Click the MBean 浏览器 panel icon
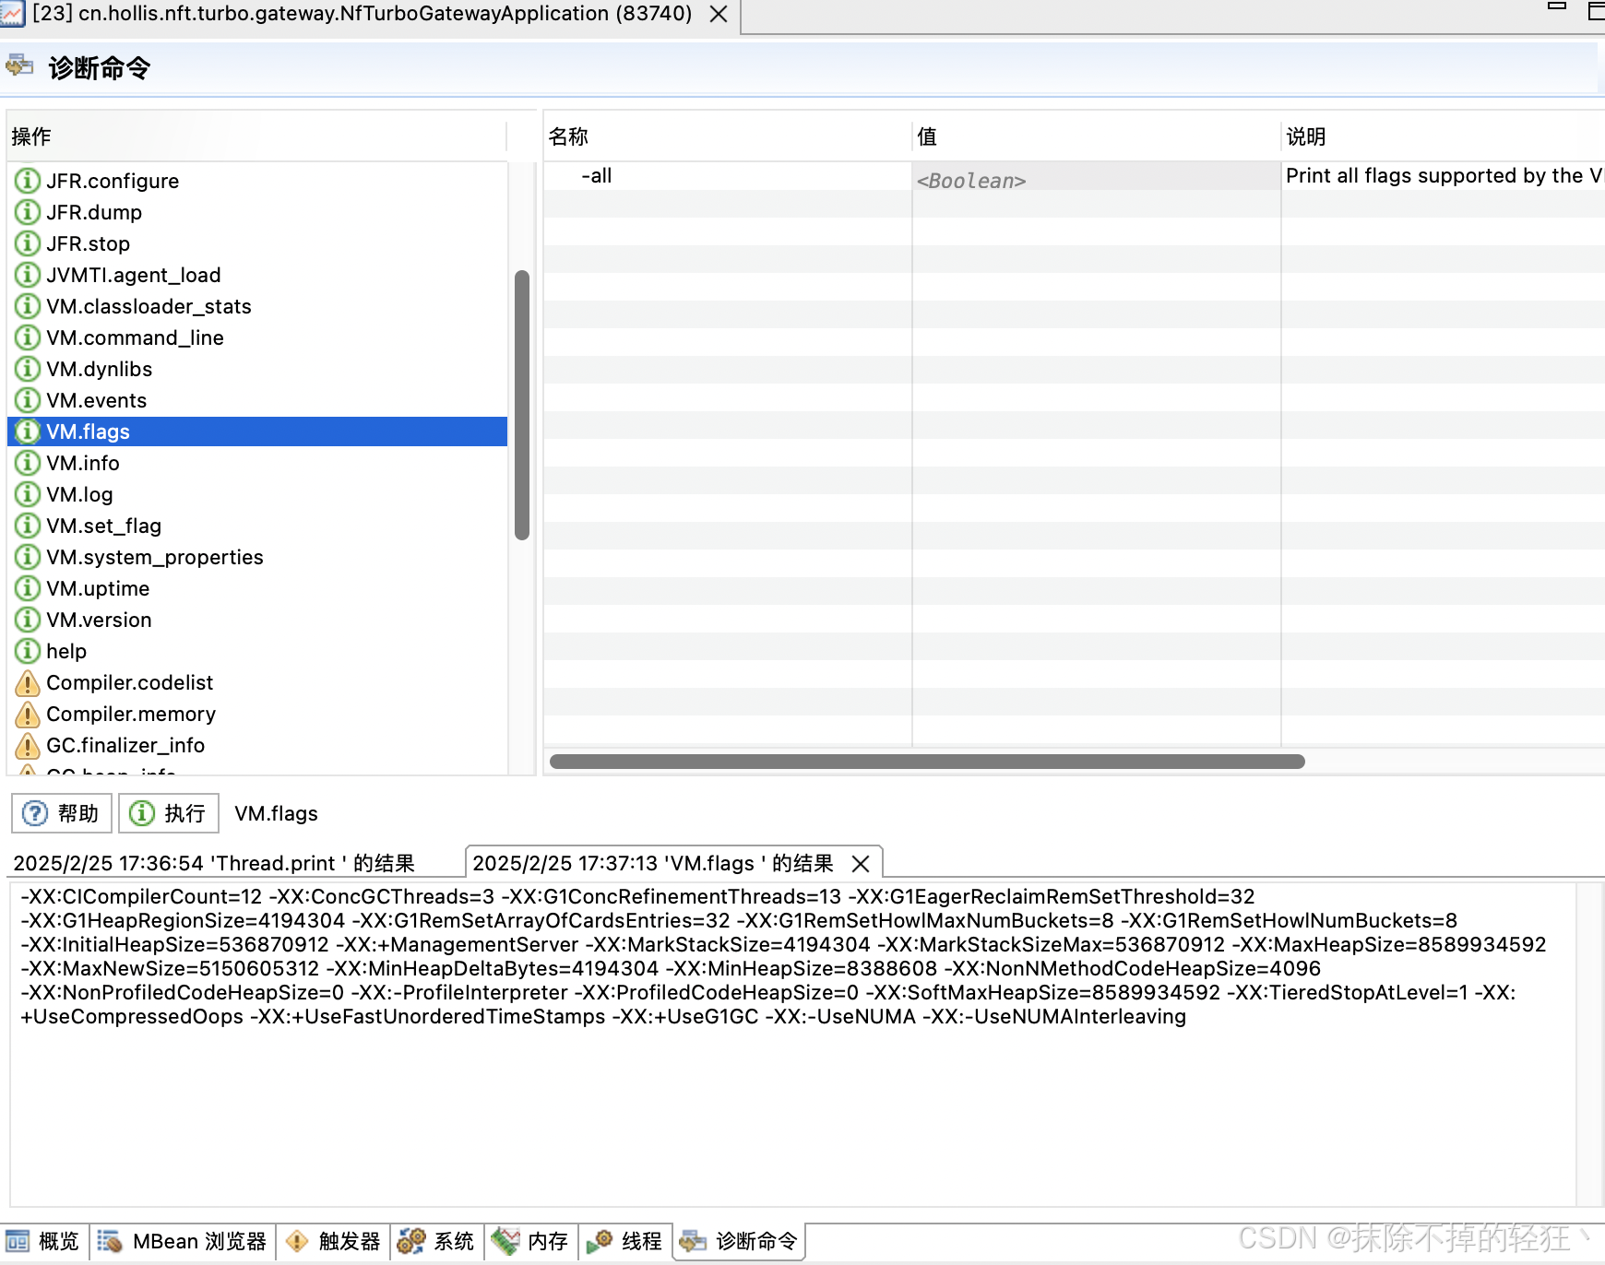The width and height of the screenshot is (1605, 1265). (x=111, y=1241)
